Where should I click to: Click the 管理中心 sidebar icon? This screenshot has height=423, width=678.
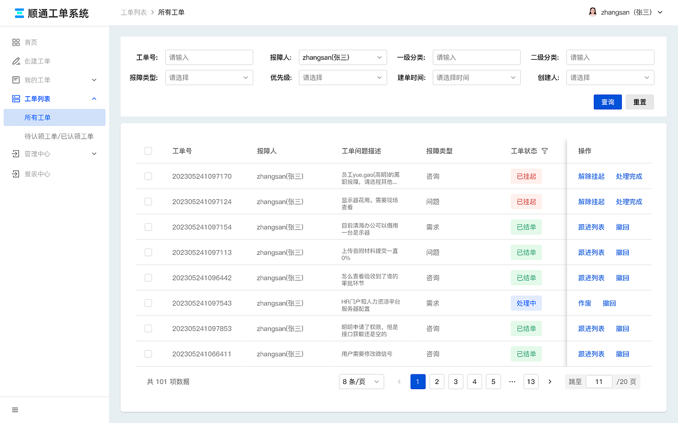(16, 154)
